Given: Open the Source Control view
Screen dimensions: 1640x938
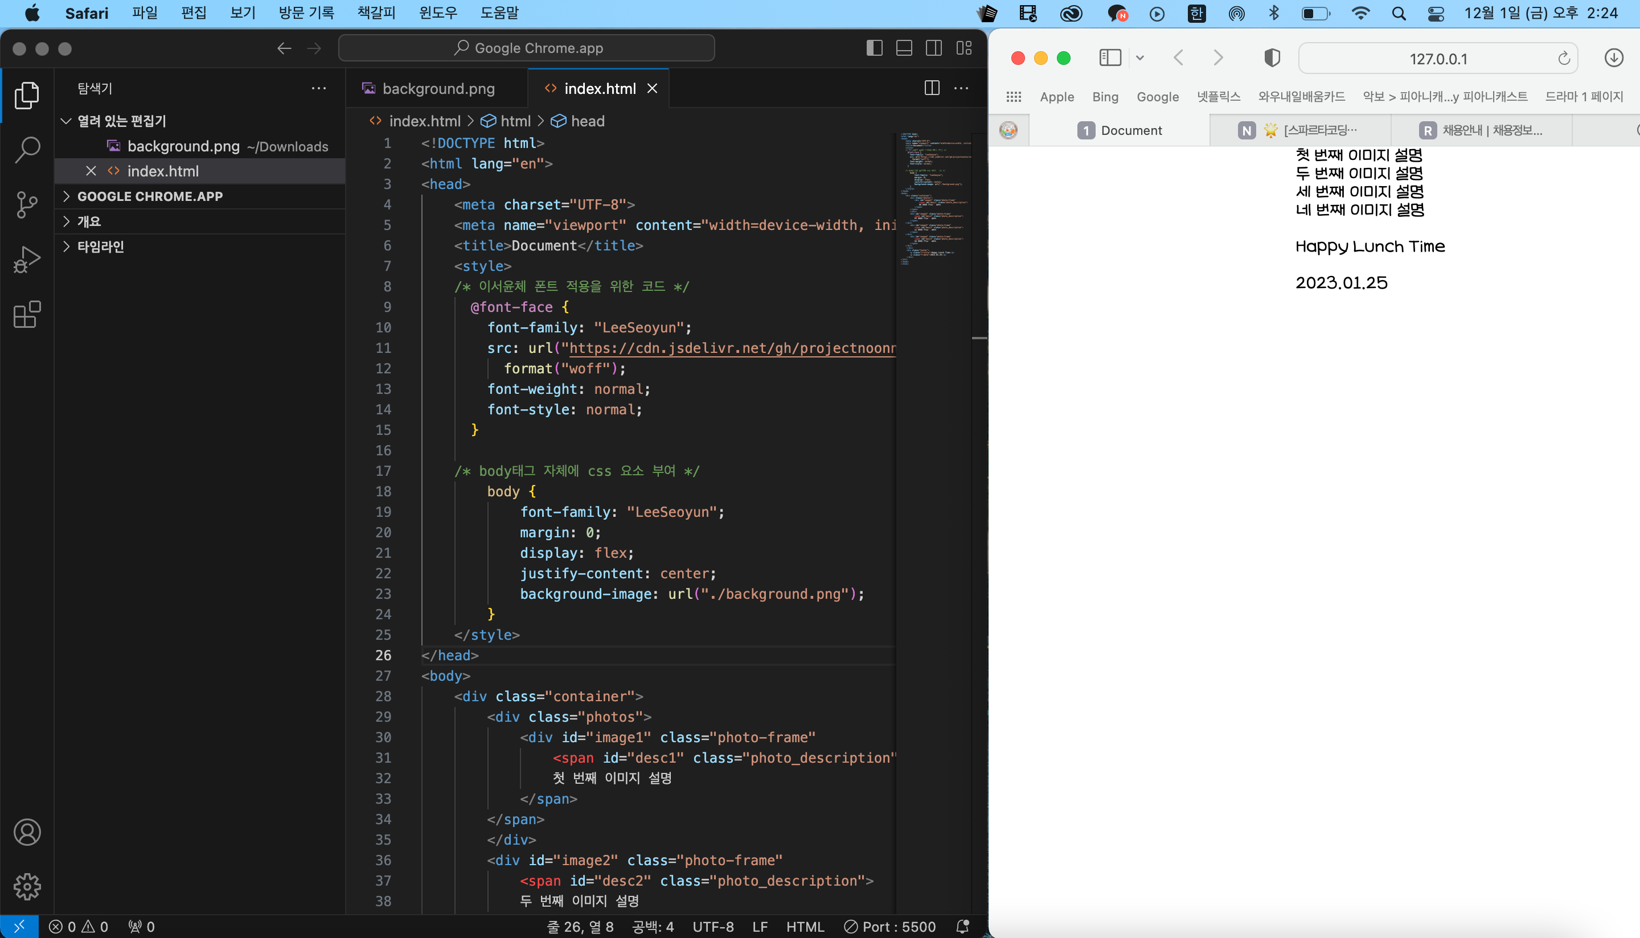Looking at the screenshot, I should click(x=27, y=205).
